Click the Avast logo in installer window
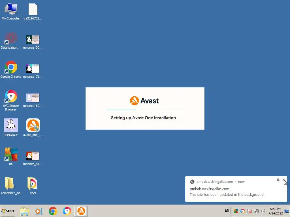The height and width of the screenshot is (217, 290). click(x=144, y=101)
